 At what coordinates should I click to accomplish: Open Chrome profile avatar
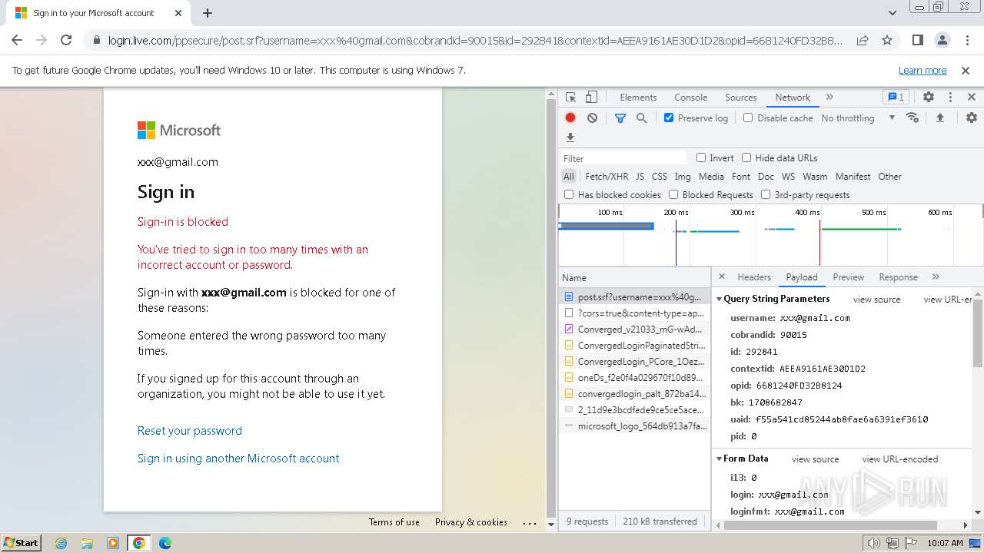coord(942,40)
